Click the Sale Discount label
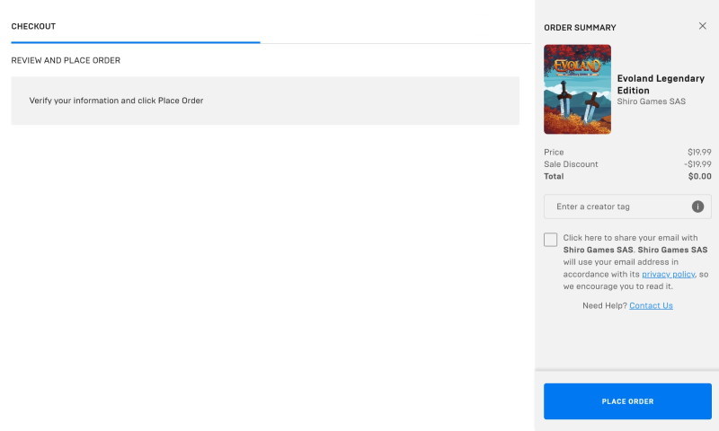Screen dimensions: 719x431 click(571, 164)
